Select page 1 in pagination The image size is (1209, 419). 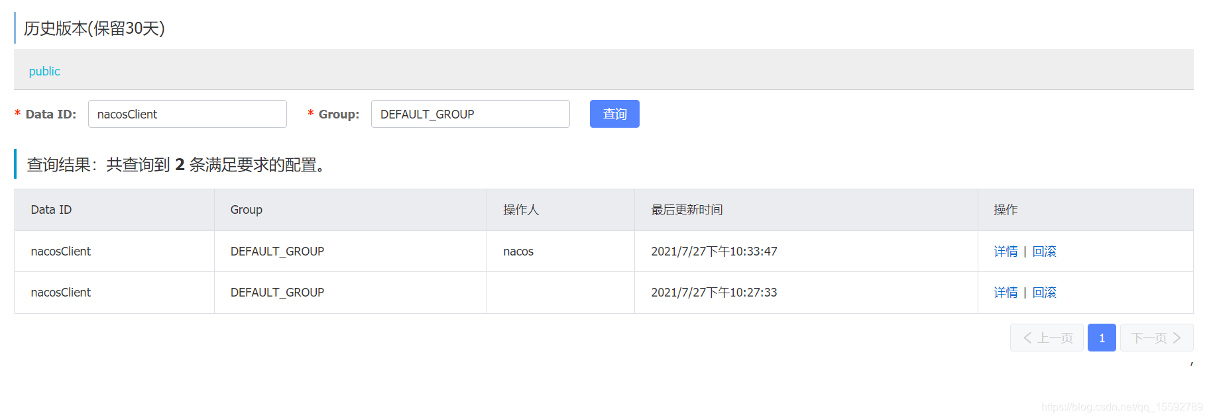(x=1101, y=338)
